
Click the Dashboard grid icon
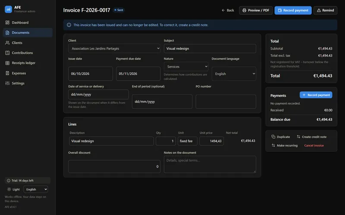pos(7,22)
